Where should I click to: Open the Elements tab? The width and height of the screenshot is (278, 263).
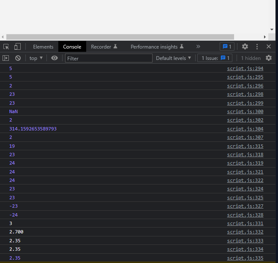tap(43, 47)
